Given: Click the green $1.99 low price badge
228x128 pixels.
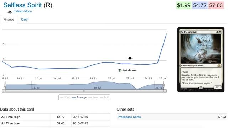Looking at the screenshot, I should pyautogui.click(x=184, y=5).
